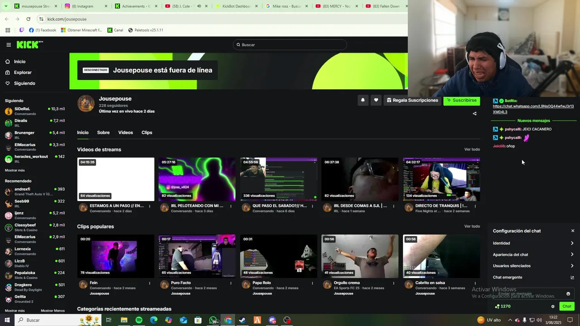
Task: Open chat settings gear icon
Action: point(553,307)
